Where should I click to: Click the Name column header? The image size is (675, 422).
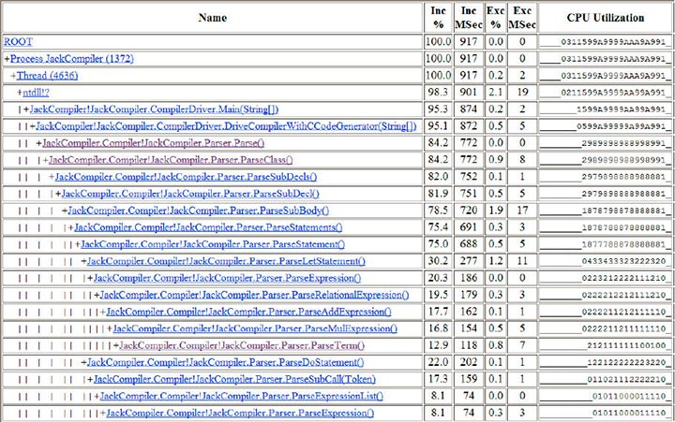(x=213, y=18)
